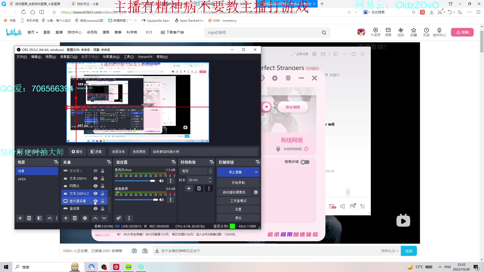Undock the 转场特效 panel
This screenshot has width=484, height=272.
coord(211,162)
